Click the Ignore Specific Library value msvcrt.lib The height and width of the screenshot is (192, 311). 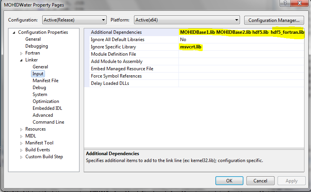click(191, 47)
